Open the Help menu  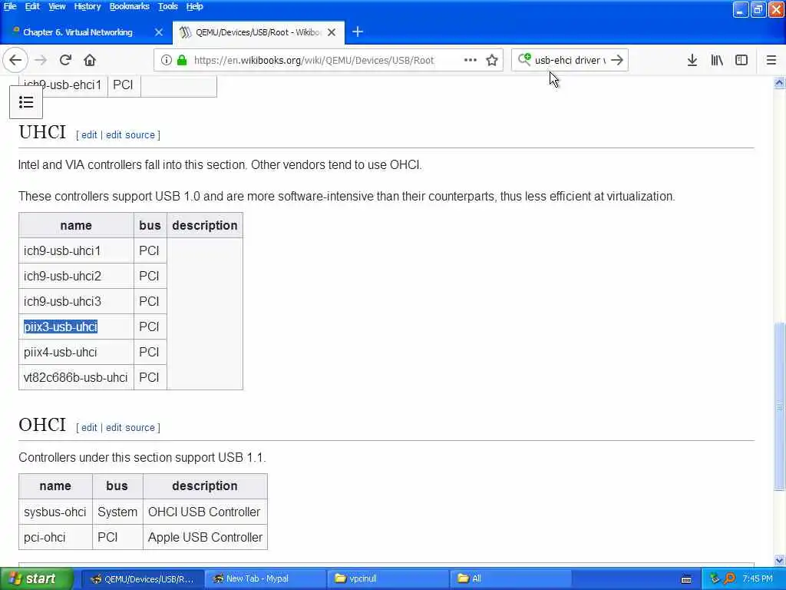coord(194,6)
